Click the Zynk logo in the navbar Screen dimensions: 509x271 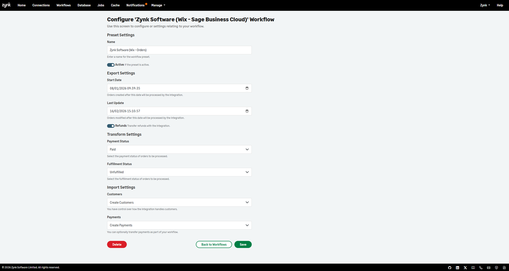(x=6, y=5)
